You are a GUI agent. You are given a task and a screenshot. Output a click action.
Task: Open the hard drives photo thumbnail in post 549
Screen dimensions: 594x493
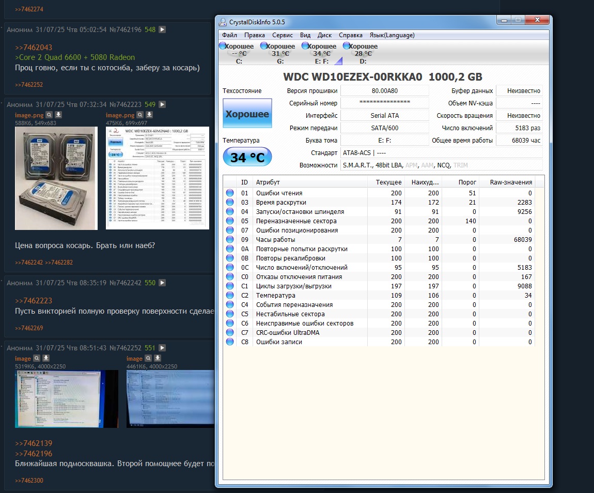[x=56, y=178]
